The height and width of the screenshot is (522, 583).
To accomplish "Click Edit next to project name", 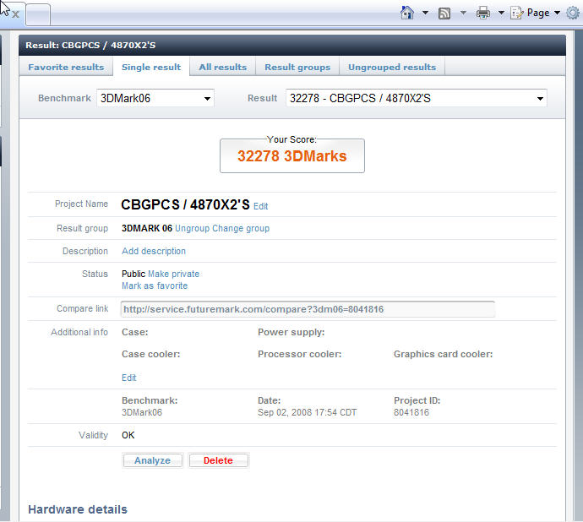I will (x=260, y=206).
